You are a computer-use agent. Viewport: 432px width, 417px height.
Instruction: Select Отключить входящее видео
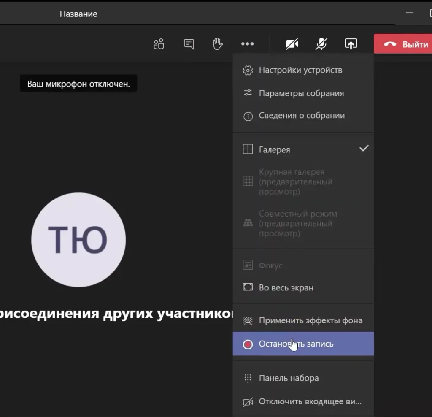click(303, 401)
